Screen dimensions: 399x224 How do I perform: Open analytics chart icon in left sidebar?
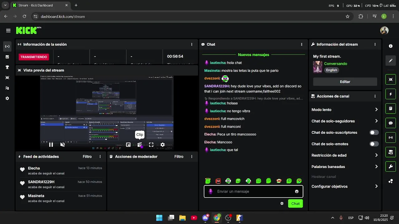[x=7, y=57]
